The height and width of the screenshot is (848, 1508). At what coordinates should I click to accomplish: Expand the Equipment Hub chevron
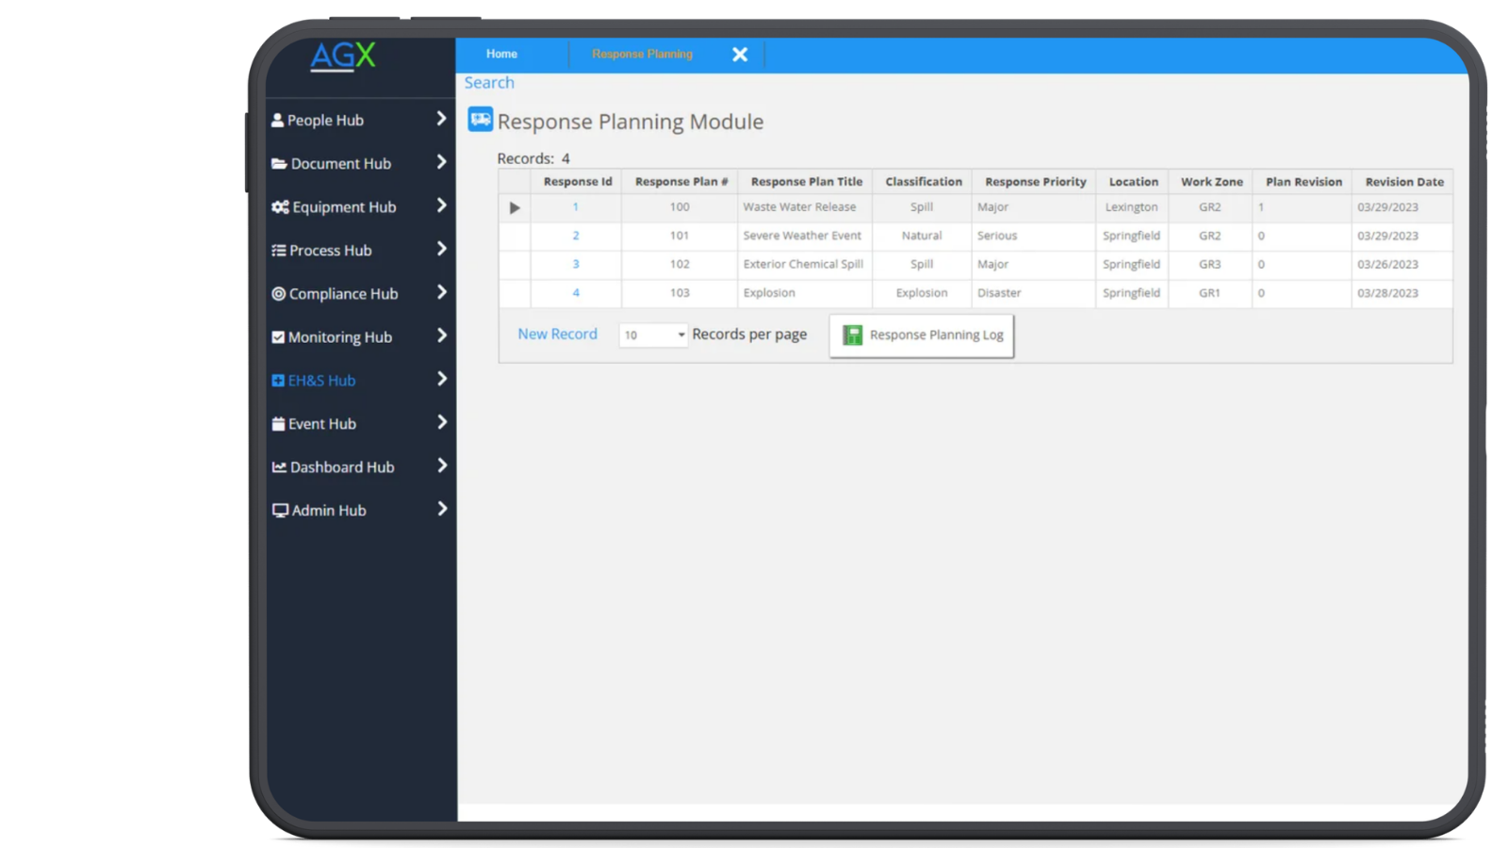tap(441, 205)
